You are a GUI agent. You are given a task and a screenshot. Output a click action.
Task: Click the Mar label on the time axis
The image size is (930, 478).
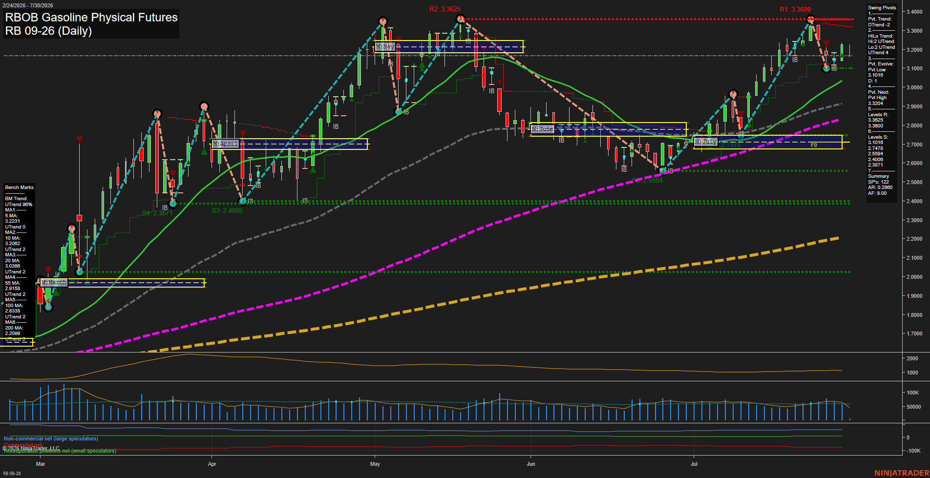[41, 464]
